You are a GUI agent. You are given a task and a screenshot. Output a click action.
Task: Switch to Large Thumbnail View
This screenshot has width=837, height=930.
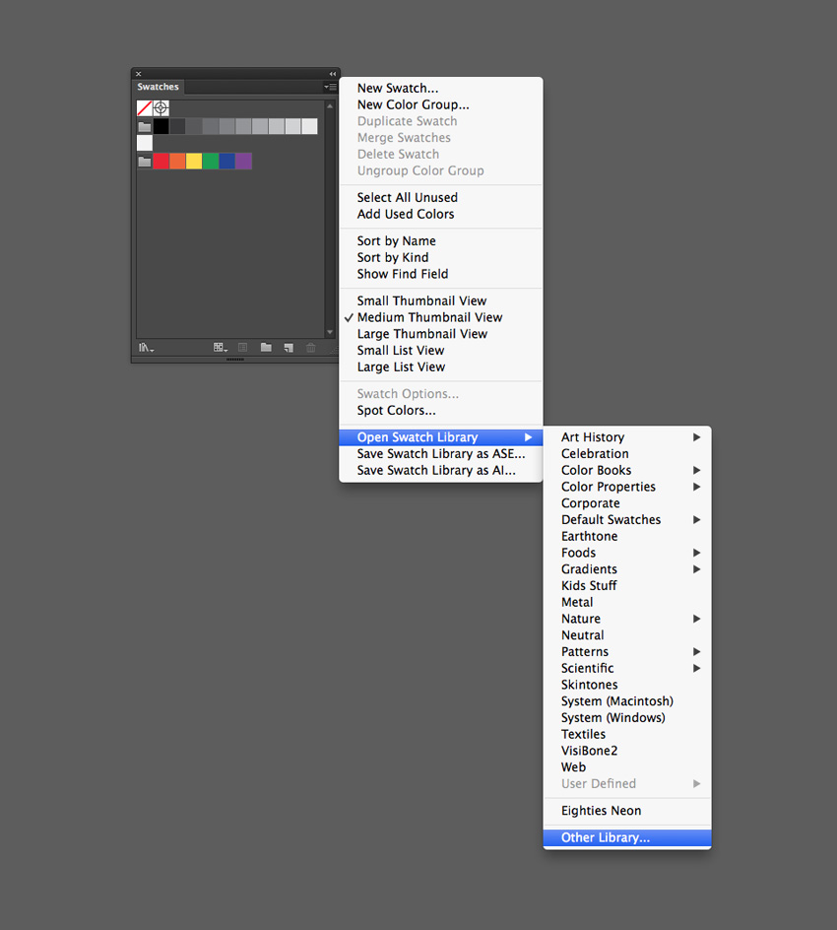point(440,334)
